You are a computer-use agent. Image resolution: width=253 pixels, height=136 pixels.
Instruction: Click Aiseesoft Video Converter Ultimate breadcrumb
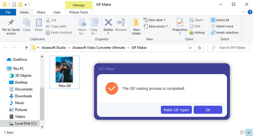[99, 48]
